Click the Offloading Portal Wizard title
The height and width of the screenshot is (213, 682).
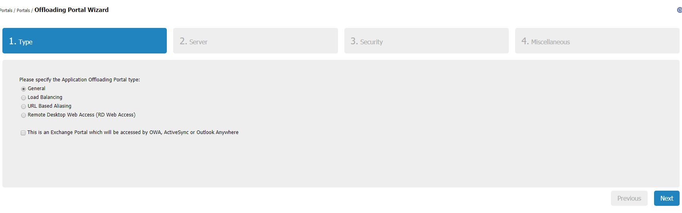[71, 10]
